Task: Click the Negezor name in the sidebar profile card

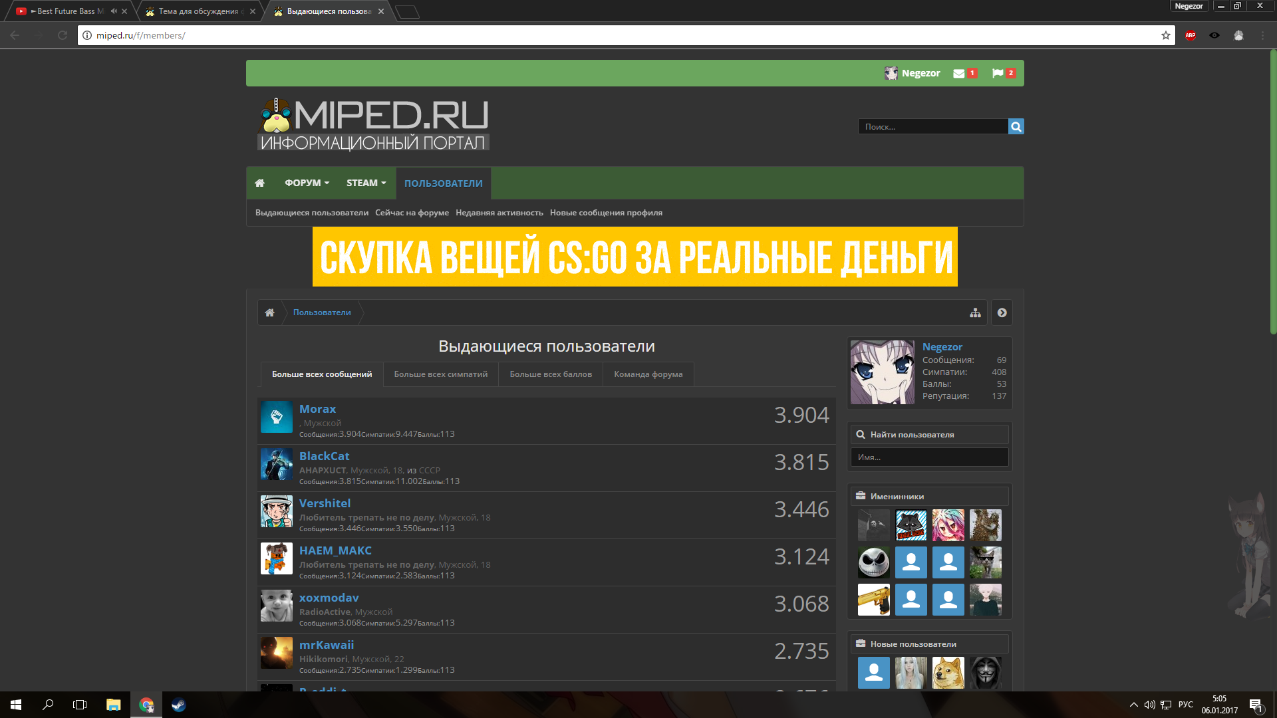Action: pyautogui.click(x=942, y=347)
